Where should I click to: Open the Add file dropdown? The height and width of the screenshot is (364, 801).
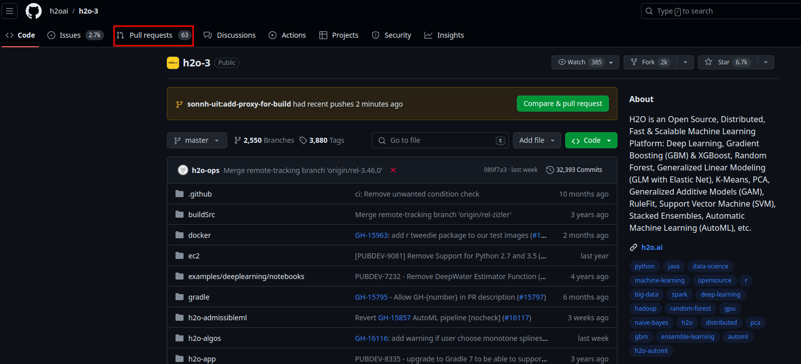[537, 140]
